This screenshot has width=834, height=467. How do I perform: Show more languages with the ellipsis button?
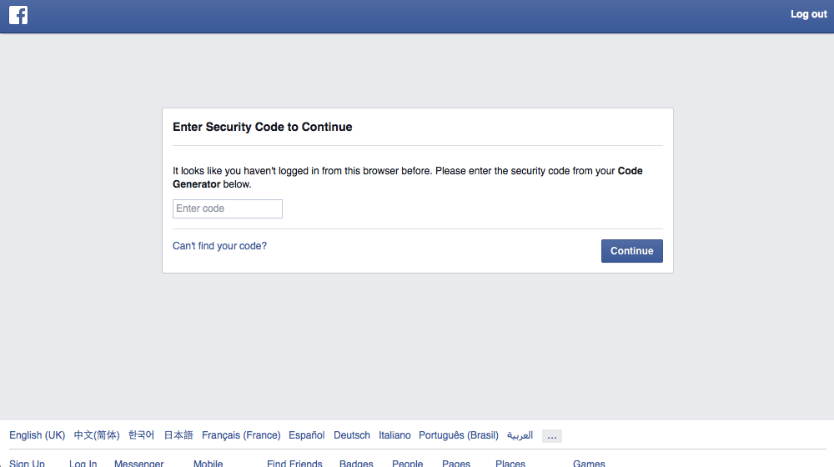click(551, 436)
